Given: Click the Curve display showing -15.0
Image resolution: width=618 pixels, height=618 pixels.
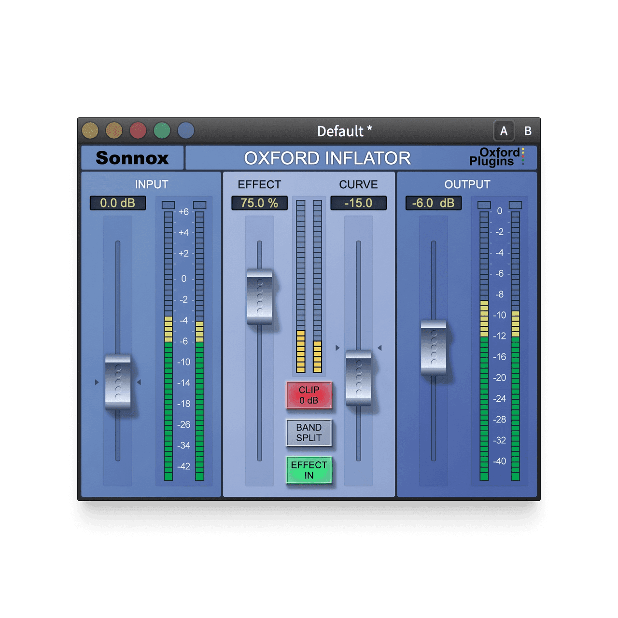Looking at the screenshot, I should (x=358, y=203).
